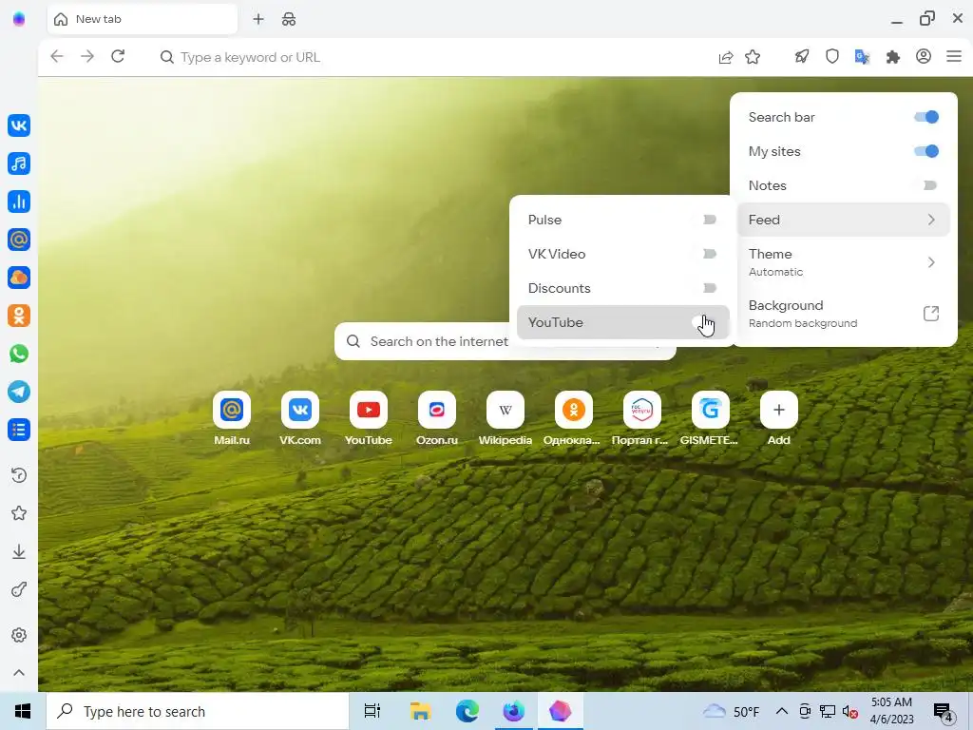The height and width of the screenshot is (730, 973).
Task: Select the Theme Automatic menu item
Action: (x=844, y=262)
